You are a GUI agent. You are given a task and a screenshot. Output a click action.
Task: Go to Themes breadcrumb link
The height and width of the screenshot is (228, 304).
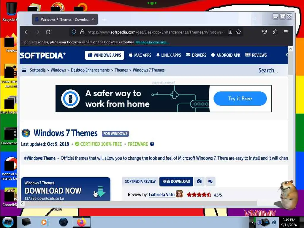tap(121, 70)
